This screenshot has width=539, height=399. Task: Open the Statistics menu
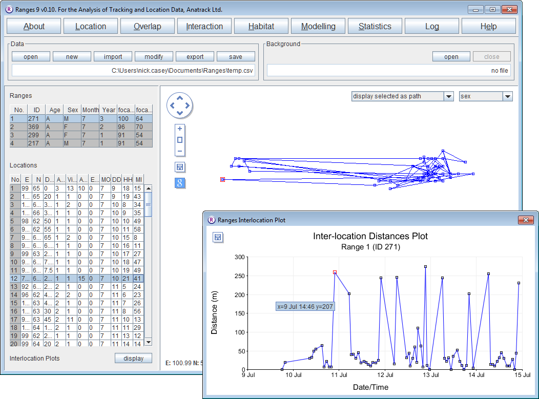coord(375,27)
